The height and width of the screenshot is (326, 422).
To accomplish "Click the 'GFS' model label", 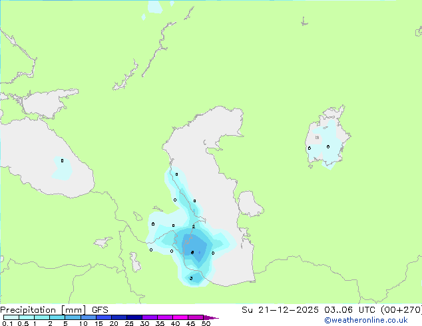I will pos(100,310).
